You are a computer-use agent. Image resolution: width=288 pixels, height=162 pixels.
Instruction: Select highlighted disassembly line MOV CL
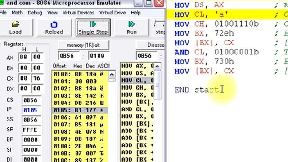coord(137,81)
